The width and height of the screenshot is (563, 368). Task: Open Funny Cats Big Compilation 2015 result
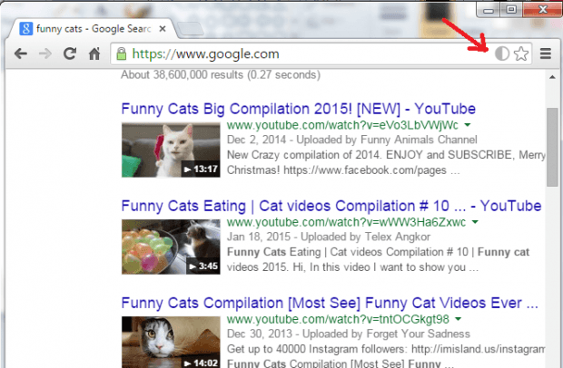(299, 109)
